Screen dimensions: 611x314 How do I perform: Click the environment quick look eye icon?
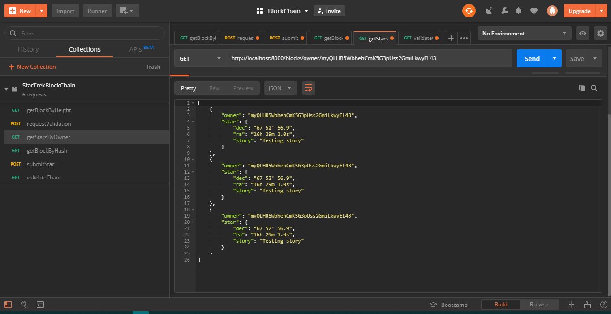[x=582, y=33]
